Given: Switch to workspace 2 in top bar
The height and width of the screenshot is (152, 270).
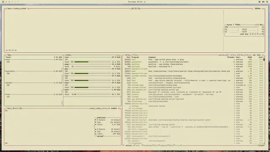Looking at the screenshot, I should (9, 2).
